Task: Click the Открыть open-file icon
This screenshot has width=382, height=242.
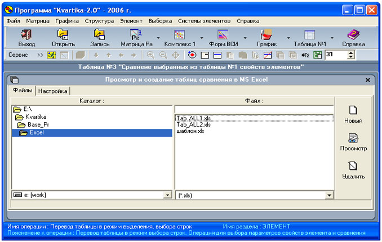Action: [x=63, y=34]
